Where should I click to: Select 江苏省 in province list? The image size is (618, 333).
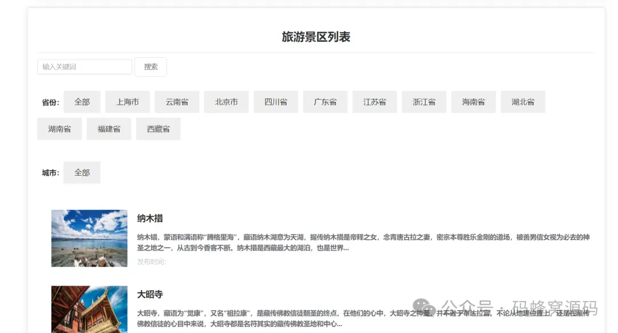click(x=375, y=102)
